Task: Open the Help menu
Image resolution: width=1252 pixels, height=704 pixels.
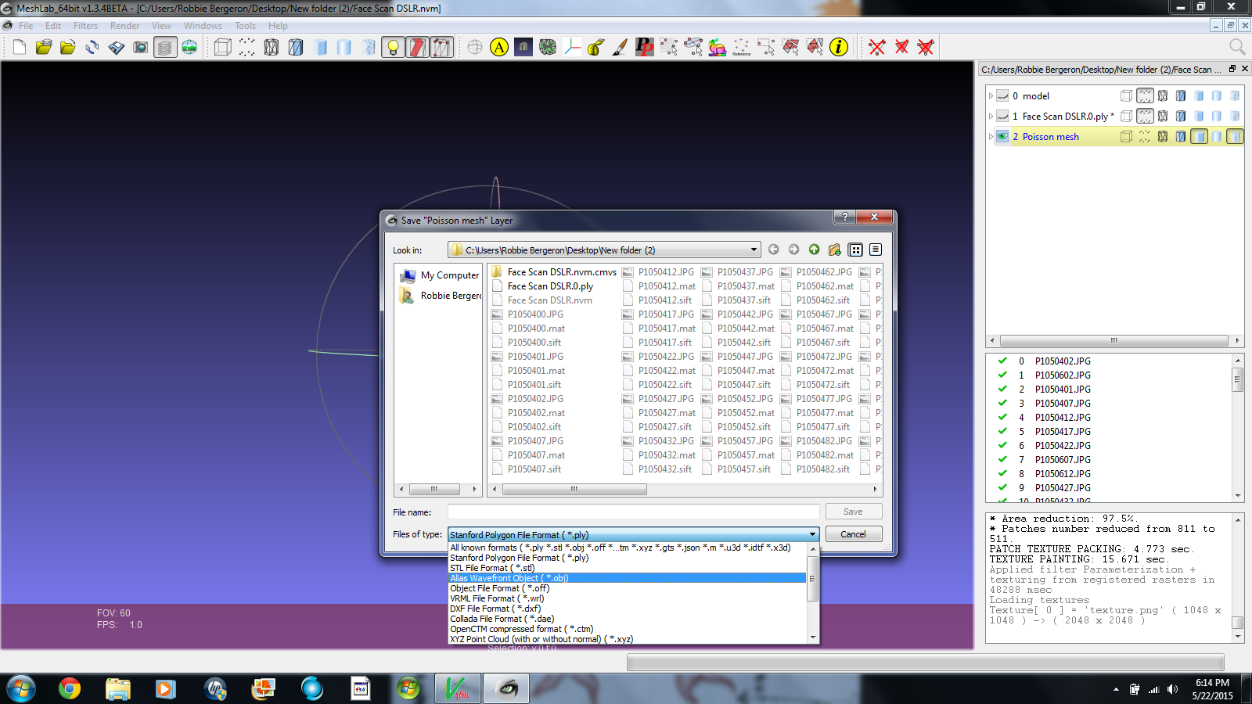Action: tap(278, 26)
